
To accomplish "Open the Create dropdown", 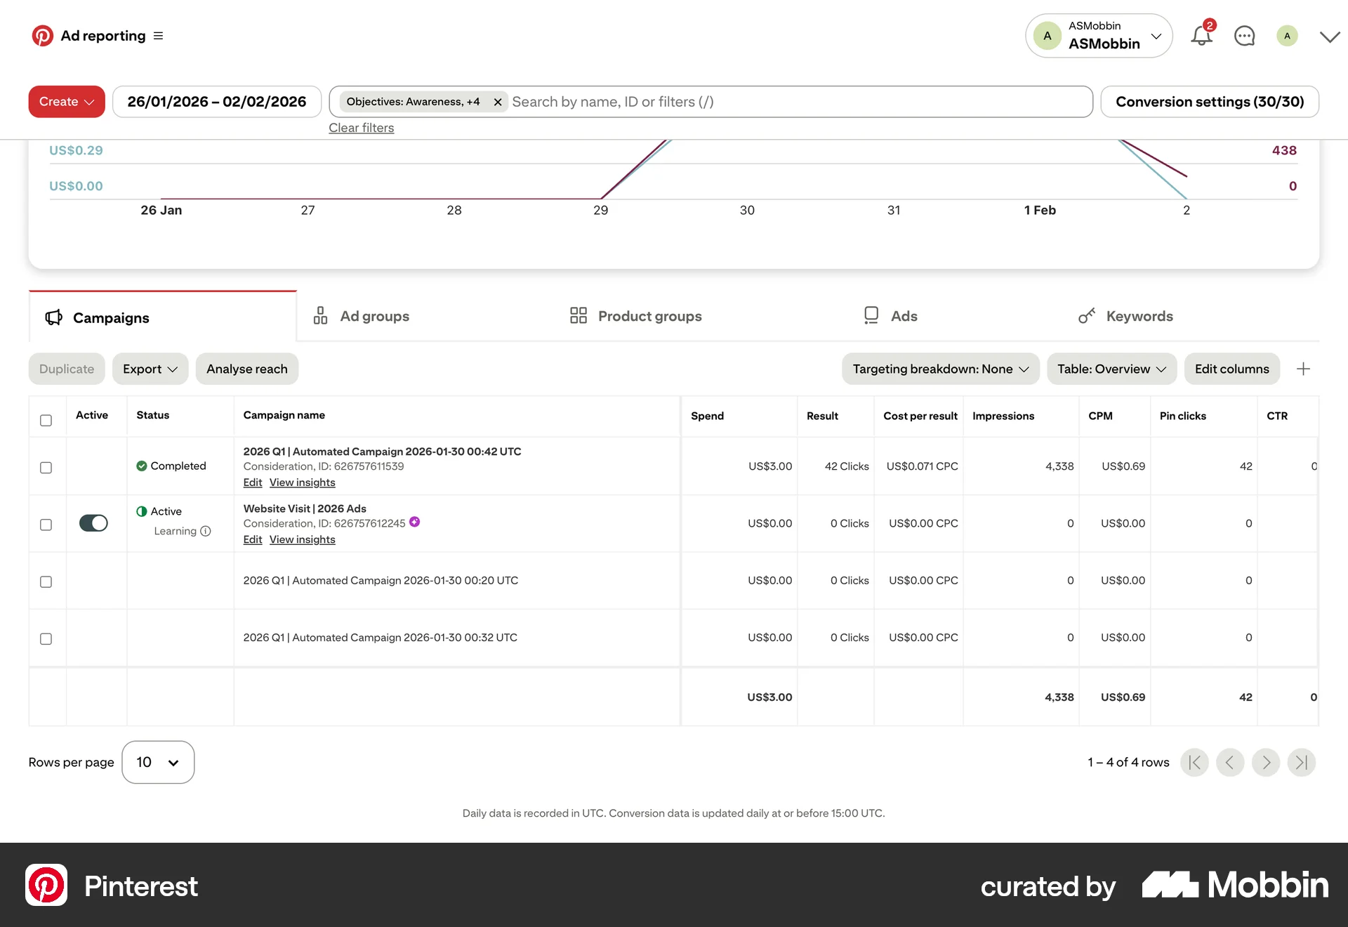I will click(x=66, y=101).
